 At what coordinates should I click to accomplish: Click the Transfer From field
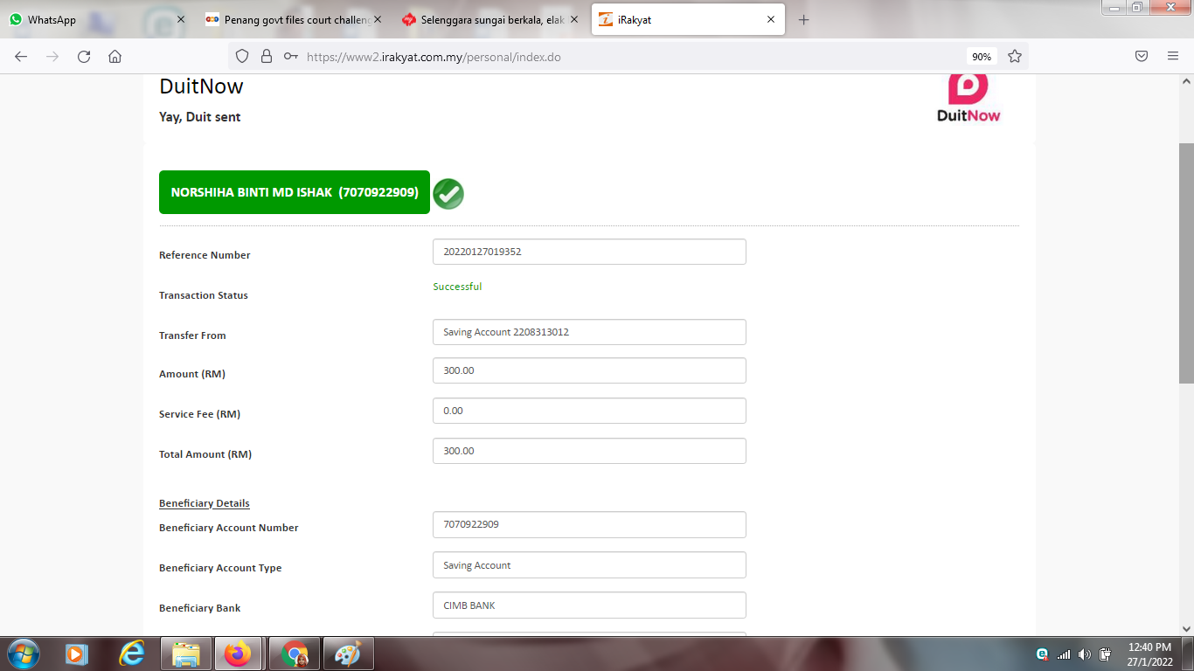coord(589,332)
